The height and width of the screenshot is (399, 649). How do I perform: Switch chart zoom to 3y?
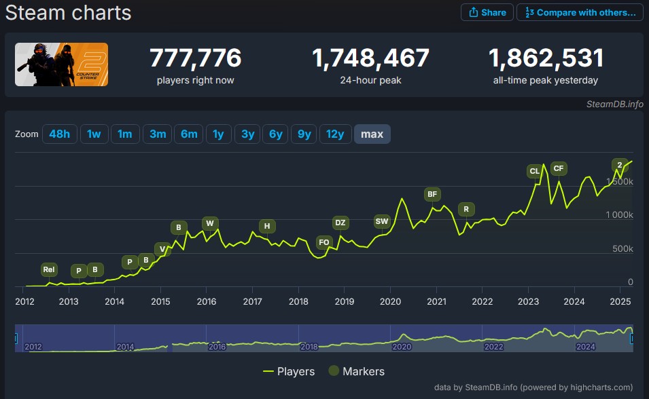(x=247, y=134)
